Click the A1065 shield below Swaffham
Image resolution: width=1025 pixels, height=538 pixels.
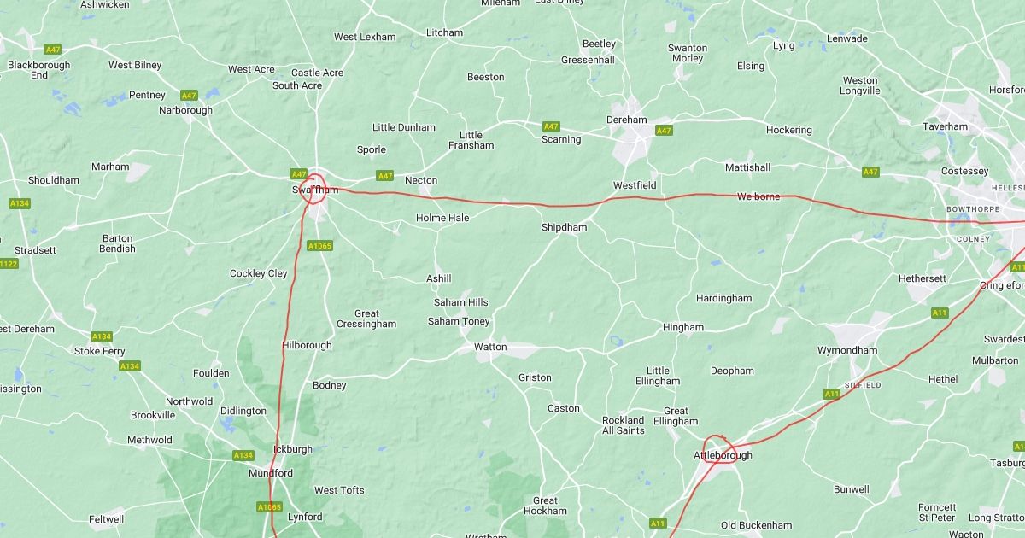click(x=319, y=246)
